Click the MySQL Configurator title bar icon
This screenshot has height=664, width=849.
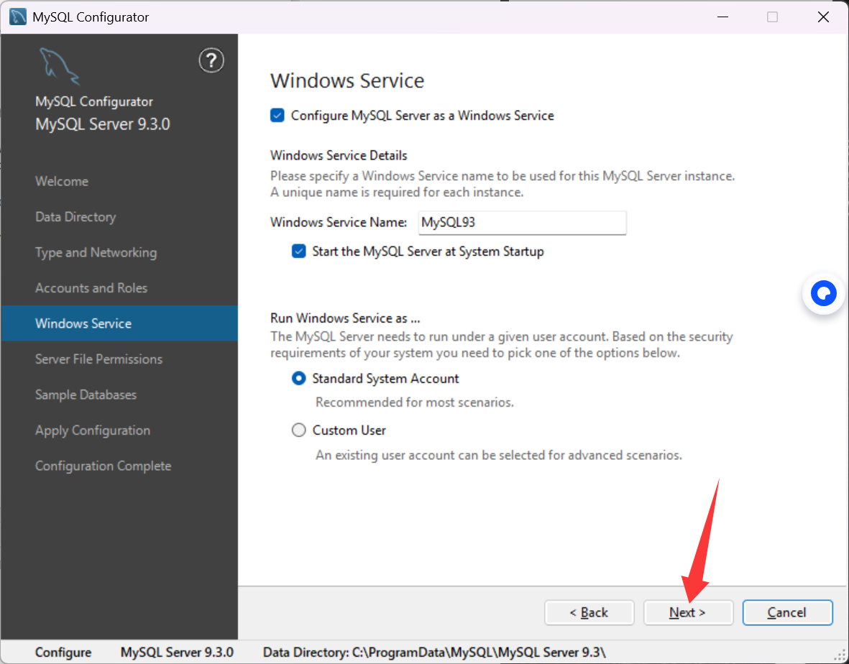click(x=17, y=17)
